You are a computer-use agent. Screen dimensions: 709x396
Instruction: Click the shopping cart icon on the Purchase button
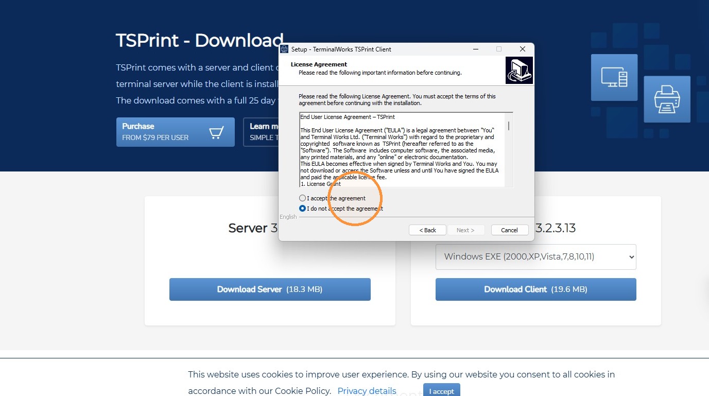pyautogui.click(x=216, y=132)
